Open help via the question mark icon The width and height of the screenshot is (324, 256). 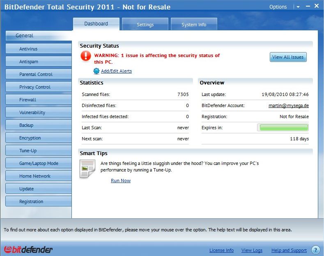(x=315, y=250)
